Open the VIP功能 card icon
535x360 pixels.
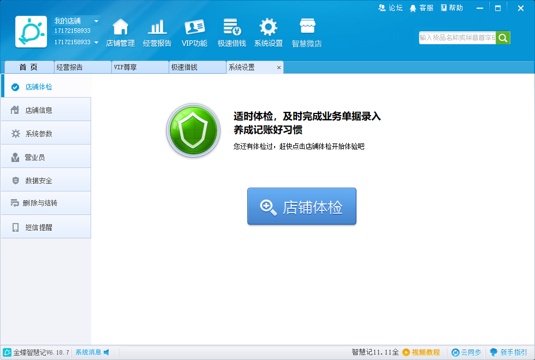tap(194, 27)
